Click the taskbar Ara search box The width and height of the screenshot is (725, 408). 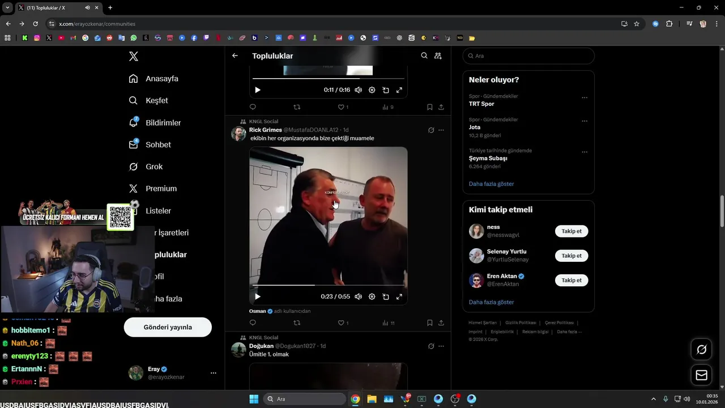pyautogui.click(x=305, y=399)
